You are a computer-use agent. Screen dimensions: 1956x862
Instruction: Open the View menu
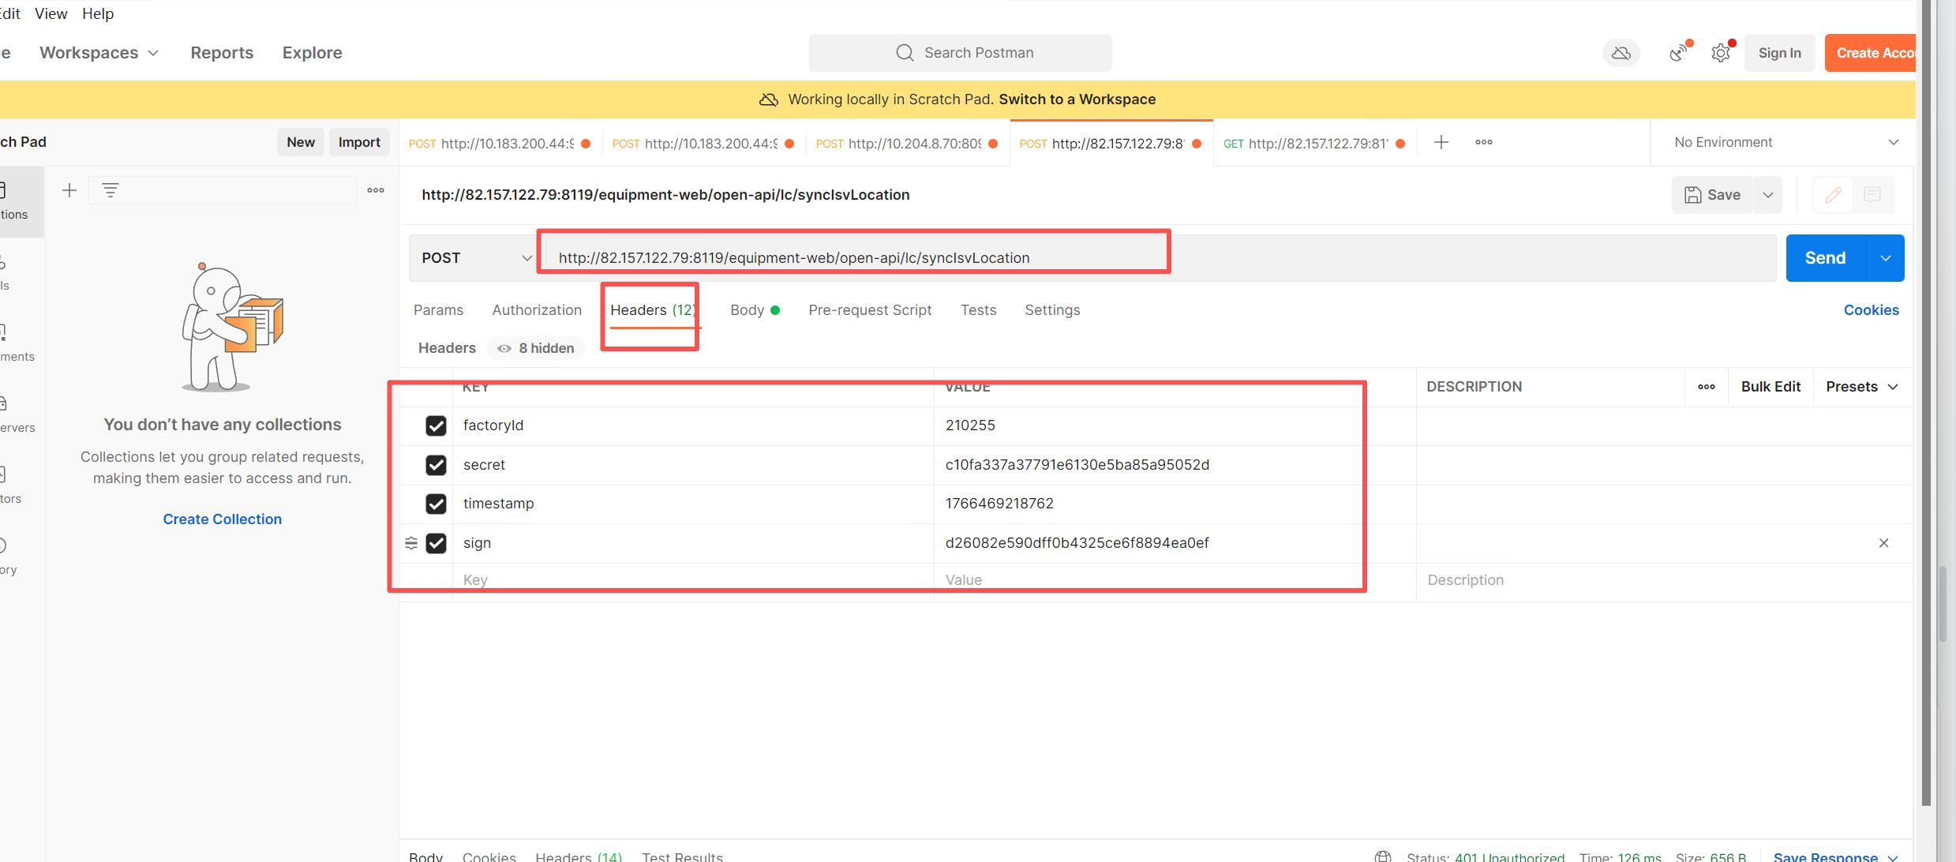coord(51,13)
